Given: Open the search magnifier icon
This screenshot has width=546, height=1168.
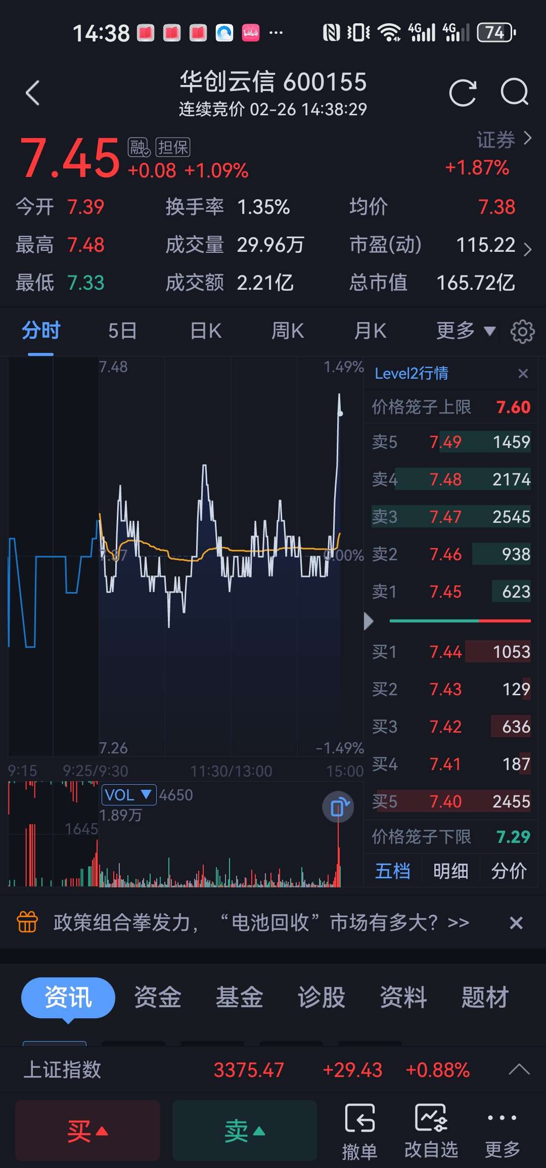Looking at the screenshot, I should [x=515, y=92].
